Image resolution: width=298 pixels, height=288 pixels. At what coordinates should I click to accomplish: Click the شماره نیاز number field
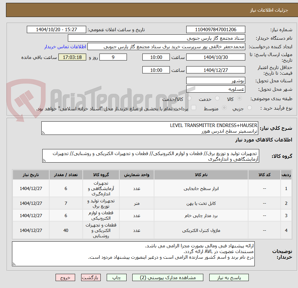click(216, 30)
